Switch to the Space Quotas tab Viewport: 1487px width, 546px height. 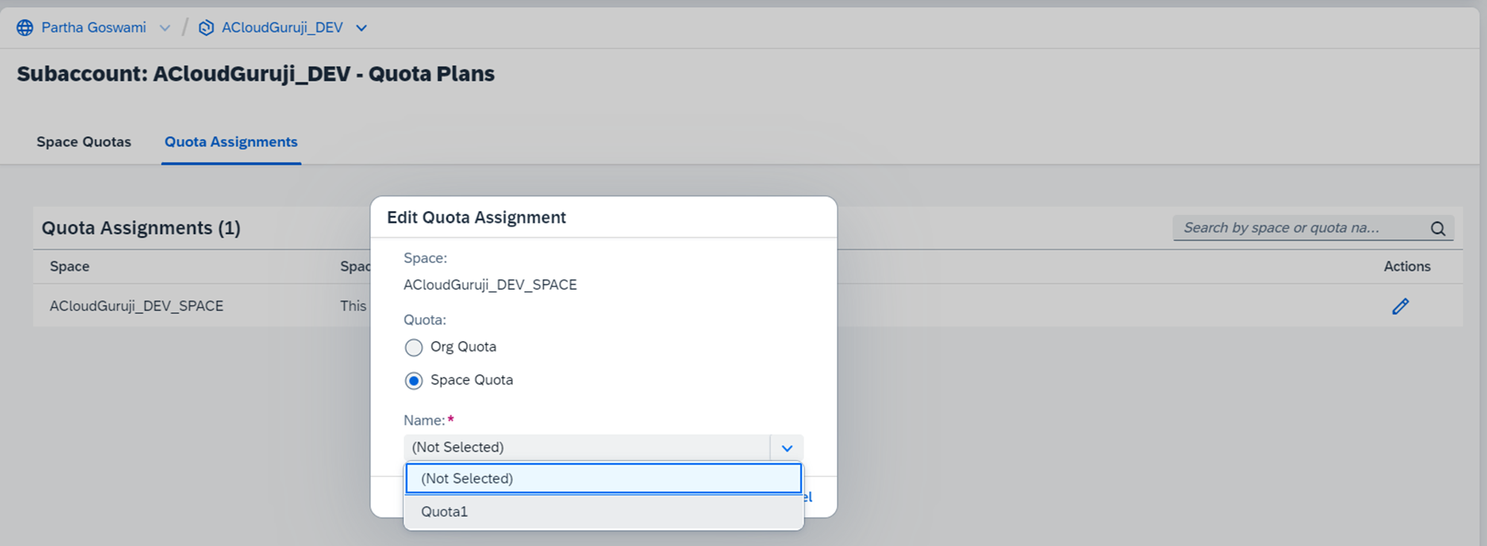coord(84,142)
